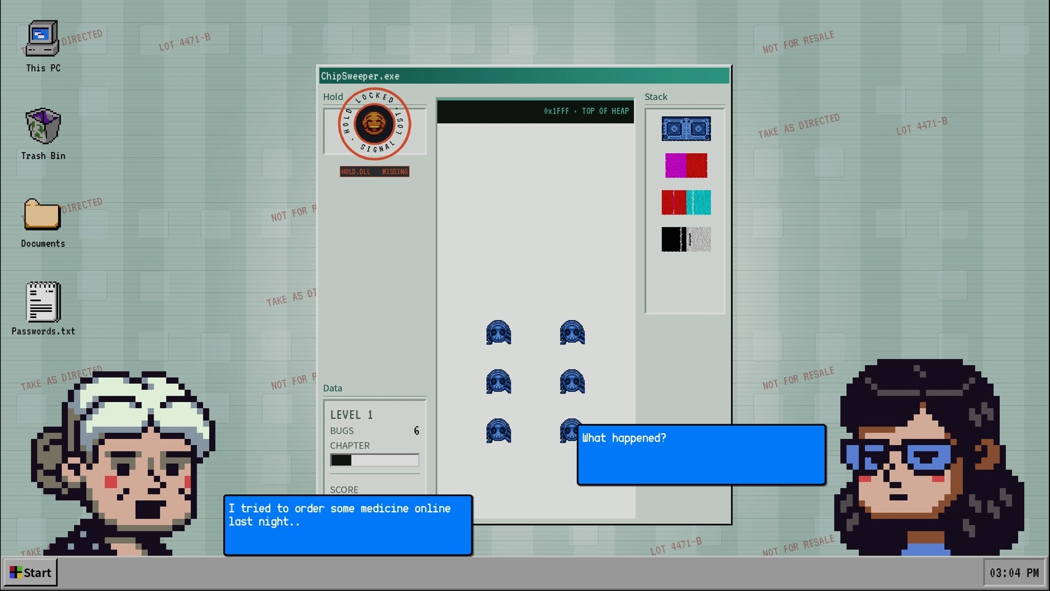Select the magenta and red Stack piece
This screenshot has height=591, width=1050.
[x=686, y=165]
